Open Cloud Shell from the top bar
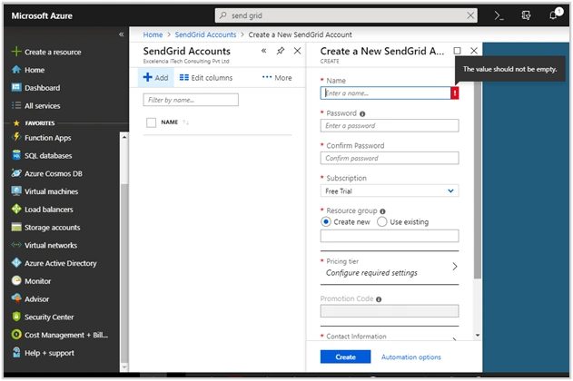This screenshot has width=573, height=381. click(x=499, y=15)
